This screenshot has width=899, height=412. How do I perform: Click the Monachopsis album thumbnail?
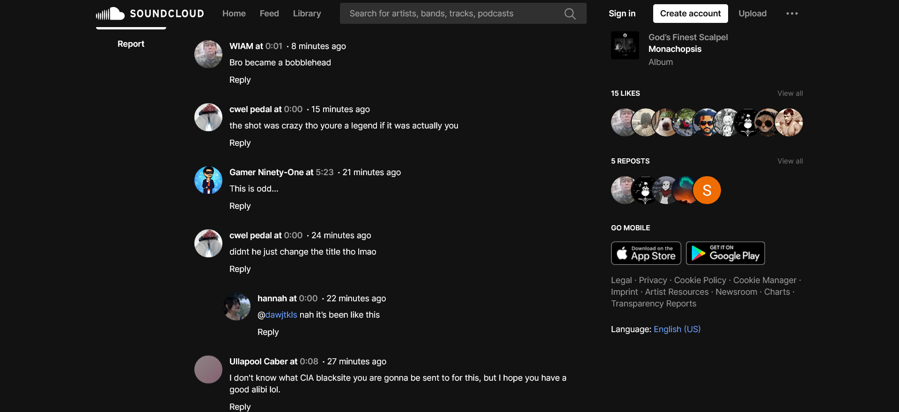625,45
